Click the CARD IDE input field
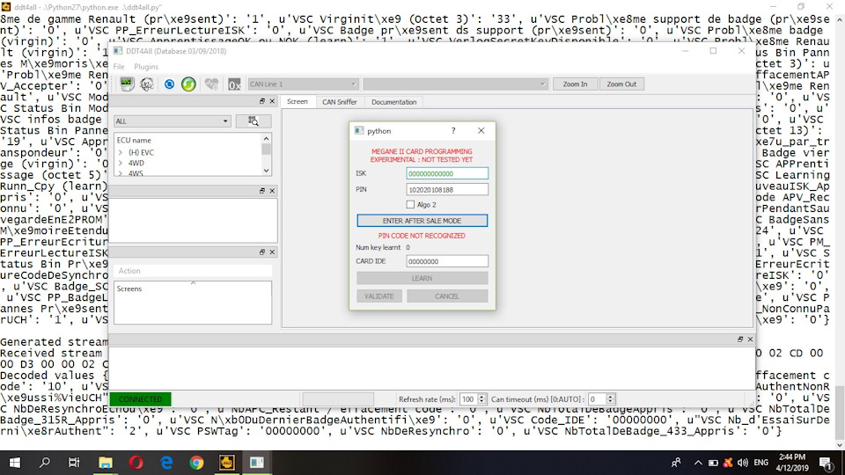845x475 pixels. click(x=447, y=261)
